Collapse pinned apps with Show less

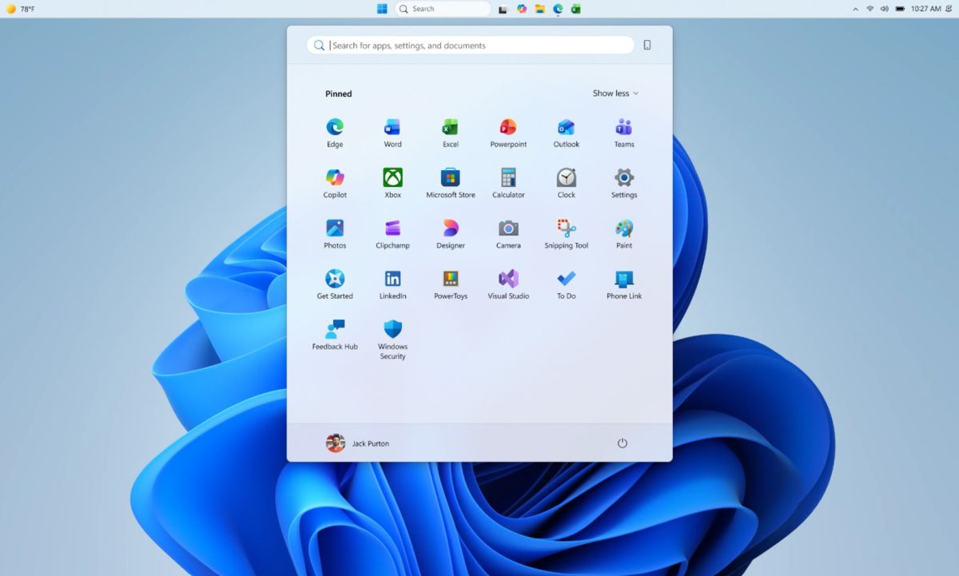[x=615, y=93]
